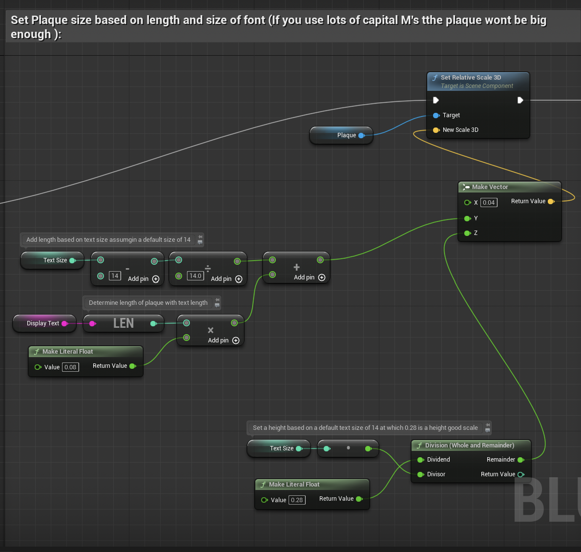
Task: Select the LEN string length node
Action: pos(124,323)
